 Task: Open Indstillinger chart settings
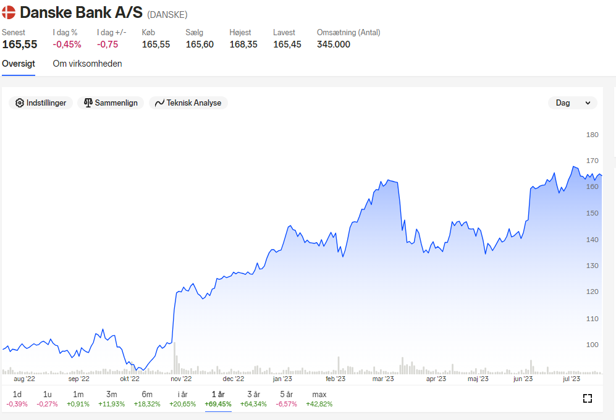pos(41,103)
